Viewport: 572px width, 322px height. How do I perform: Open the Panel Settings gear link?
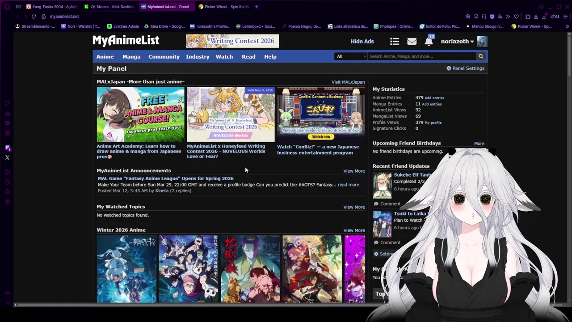tap(465, 68)
